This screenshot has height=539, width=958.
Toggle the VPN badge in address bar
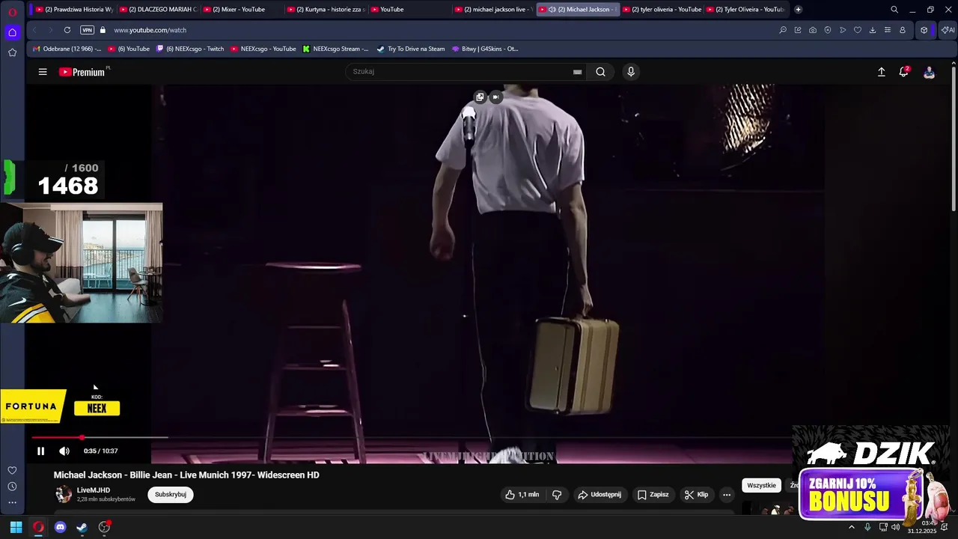coord(88,30)
